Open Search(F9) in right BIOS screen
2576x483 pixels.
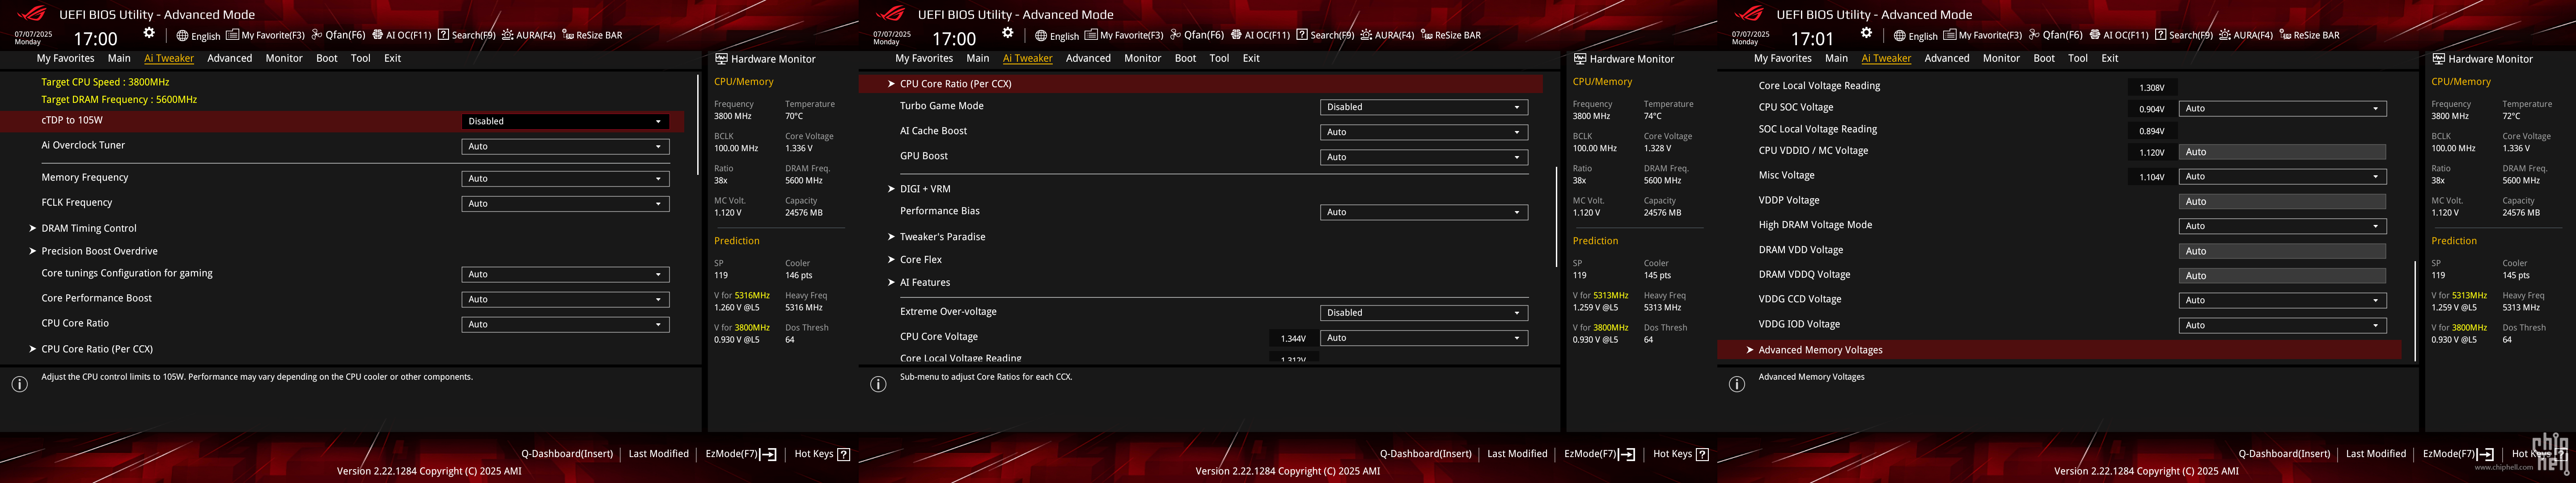coord(2183,35)
